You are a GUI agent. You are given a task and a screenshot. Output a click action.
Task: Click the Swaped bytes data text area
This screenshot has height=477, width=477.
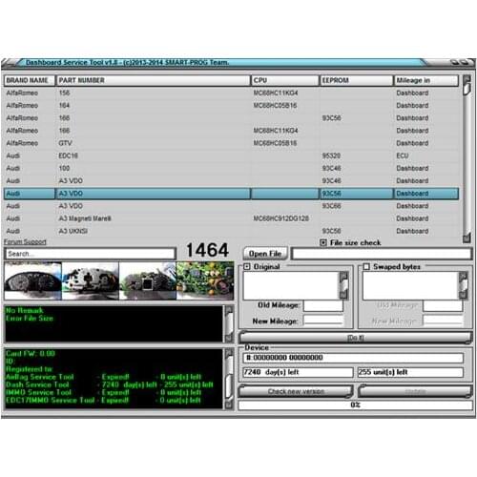[411, 285]
